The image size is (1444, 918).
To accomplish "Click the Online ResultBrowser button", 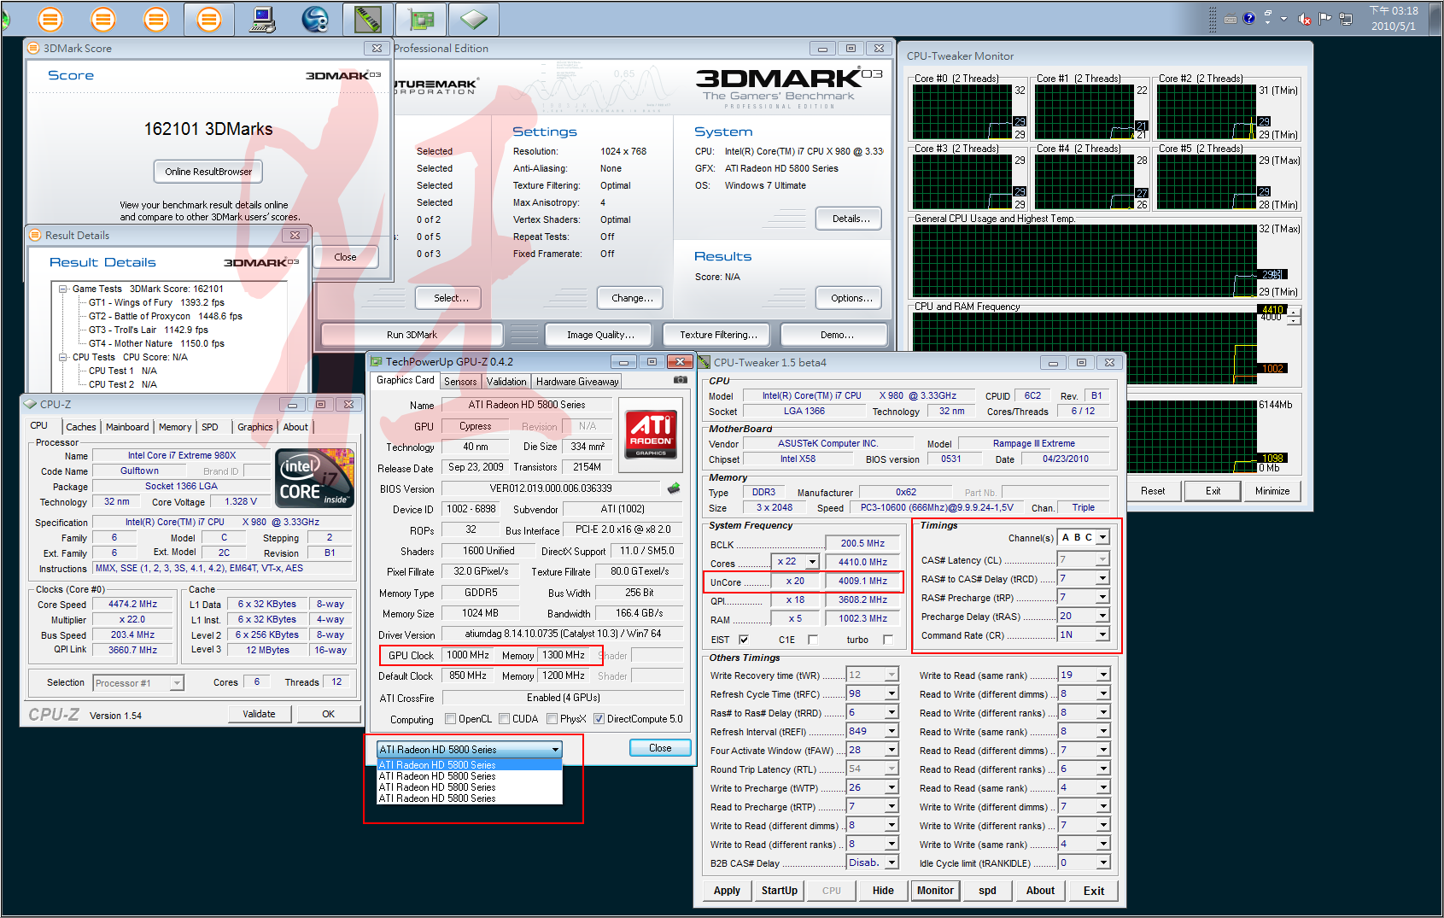I will [208, 172].
